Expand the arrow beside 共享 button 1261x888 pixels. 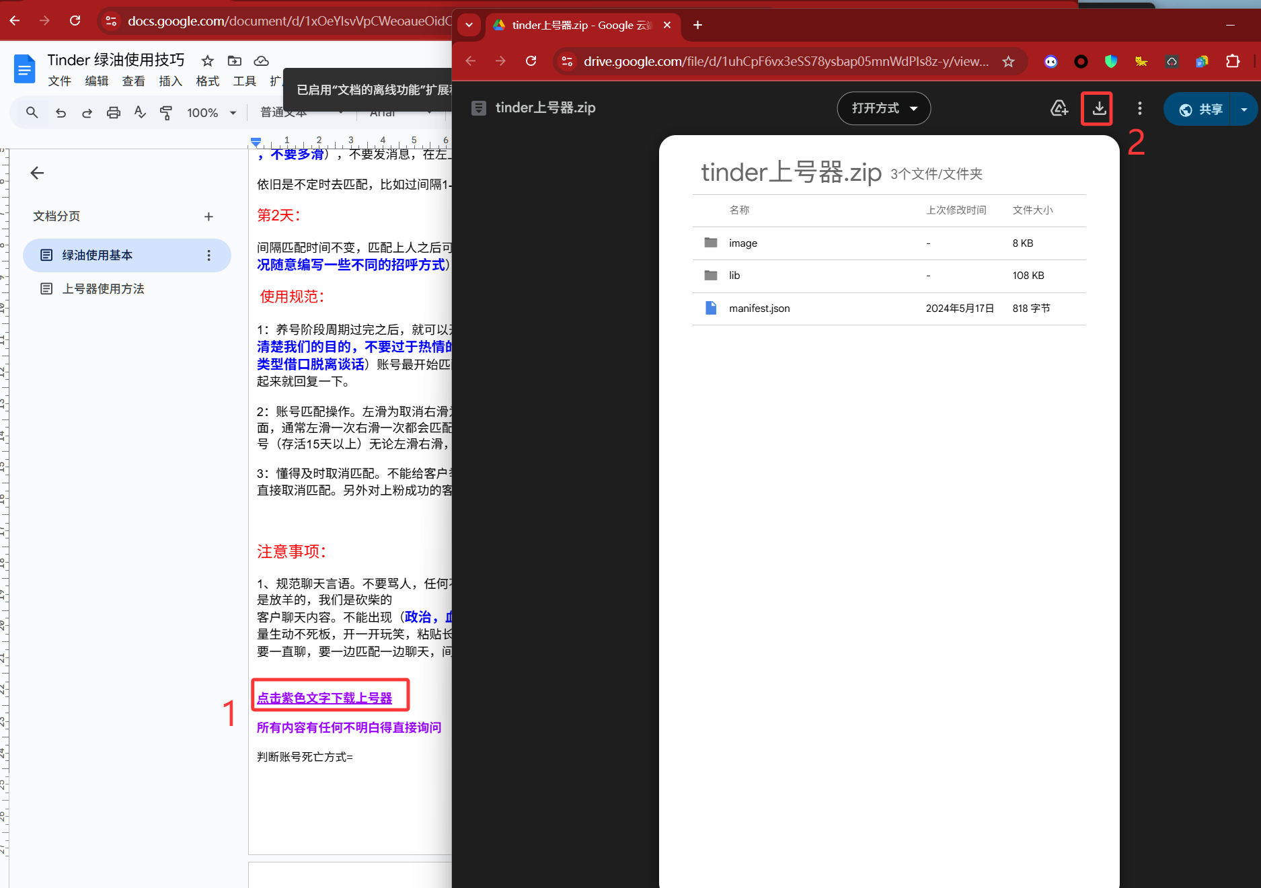pyautogui.click(x=1244, y=109)
